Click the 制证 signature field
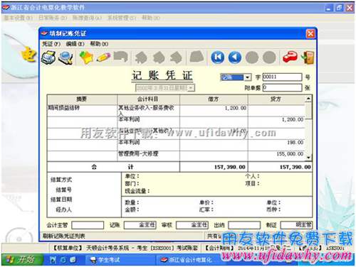The image size is (356, 267). (296, 225)
